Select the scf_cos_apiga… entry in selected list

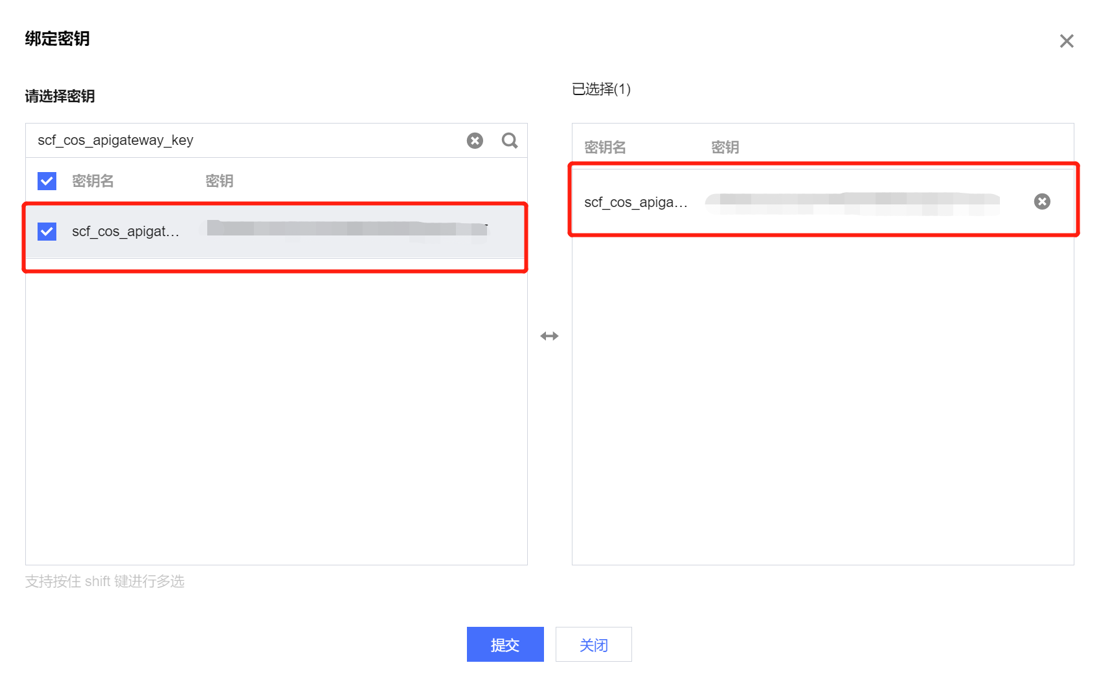tap(636, 202)
